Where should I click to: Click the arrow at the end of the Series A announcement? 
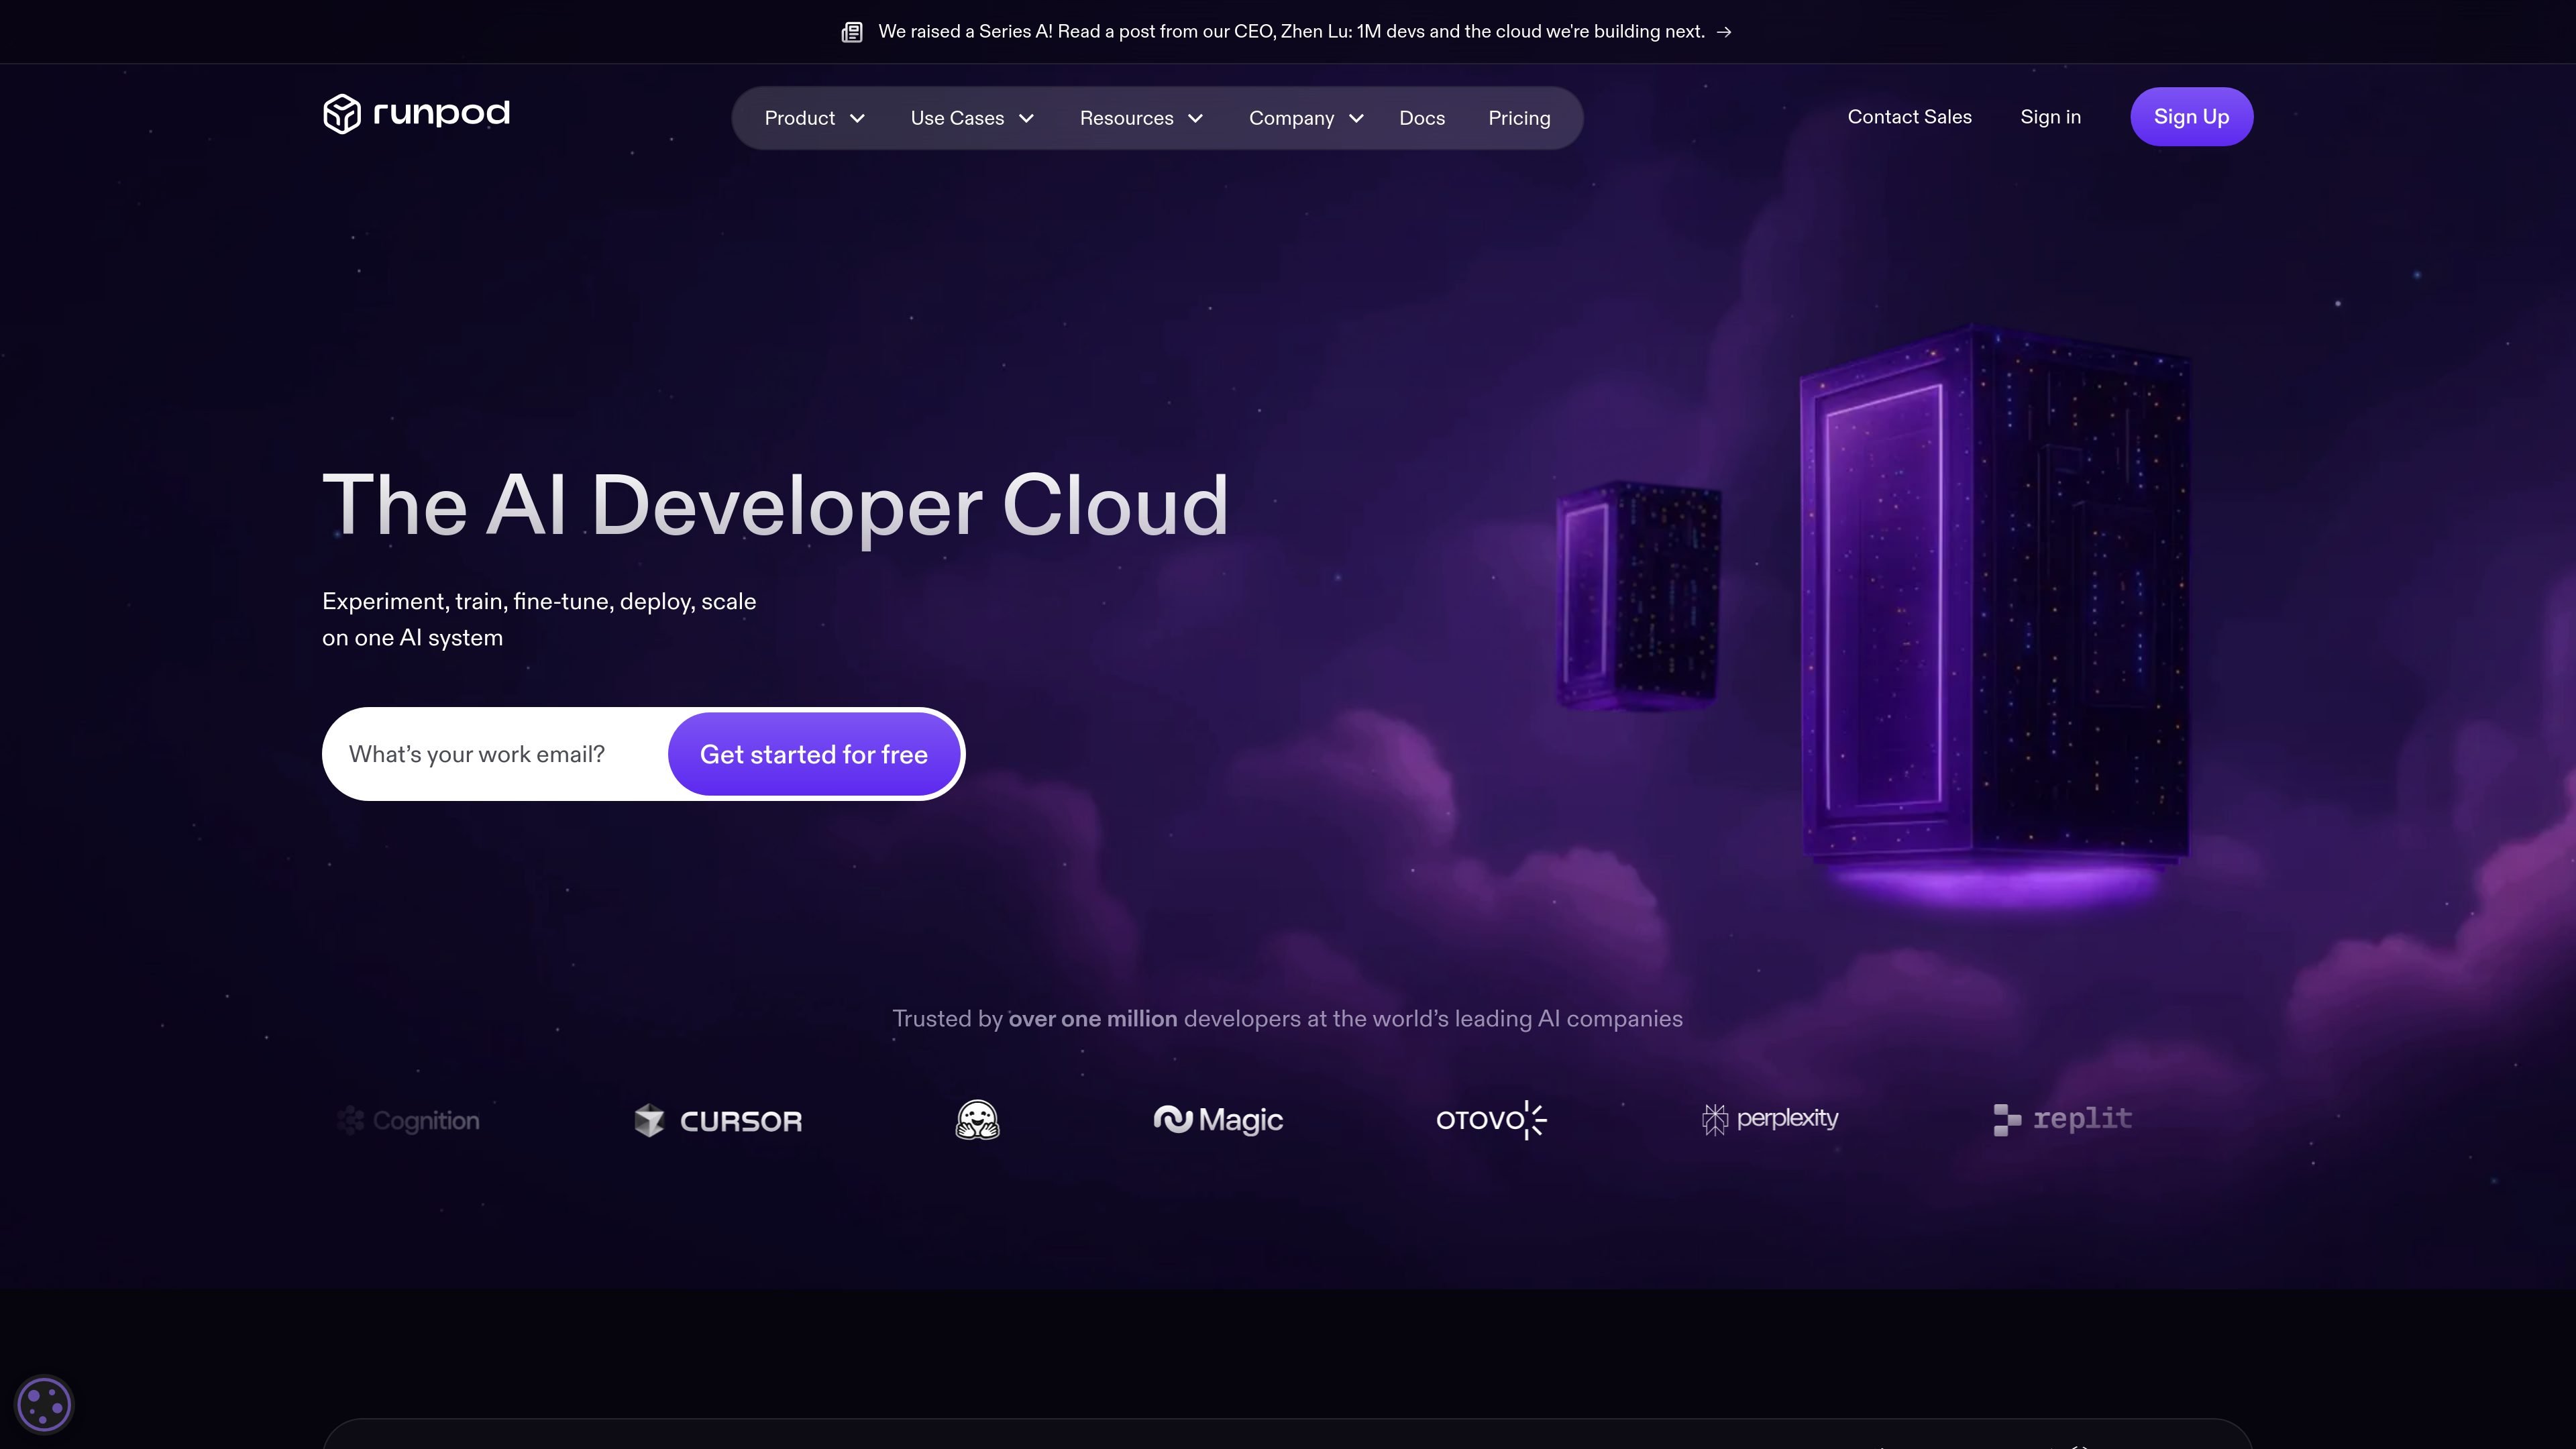point(1724,32)
